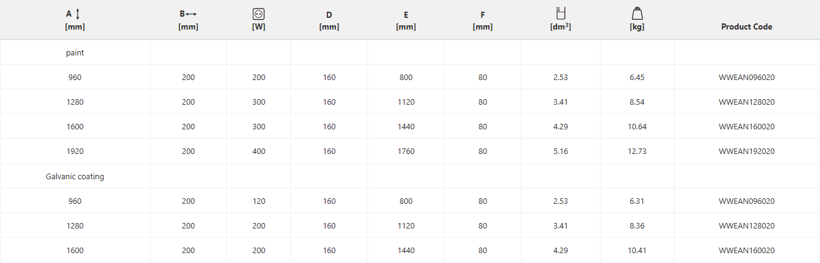Click the D [mm] column header
The width and height of the screenshot is (820, 263).
(329, 21)
